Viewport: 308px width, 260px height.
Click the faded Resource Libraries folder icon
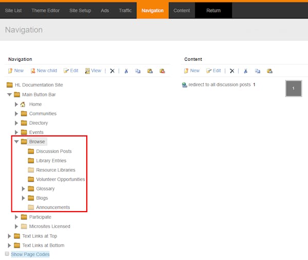31,170
